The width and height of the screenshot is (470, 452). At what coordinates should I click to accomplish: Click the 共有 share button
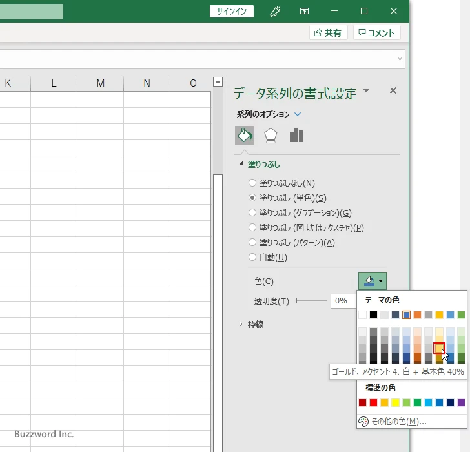pyautogui.click(x=328, y=32)
